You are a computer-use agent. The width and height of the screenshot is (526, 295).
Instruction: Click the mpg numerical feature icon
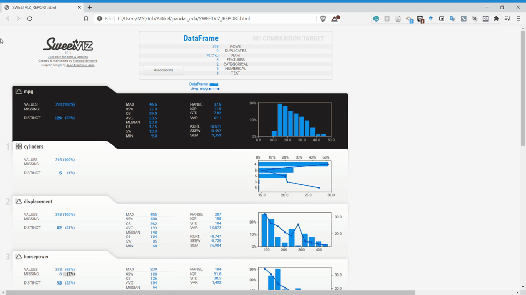pyautogui.click(x=19, y=91)
